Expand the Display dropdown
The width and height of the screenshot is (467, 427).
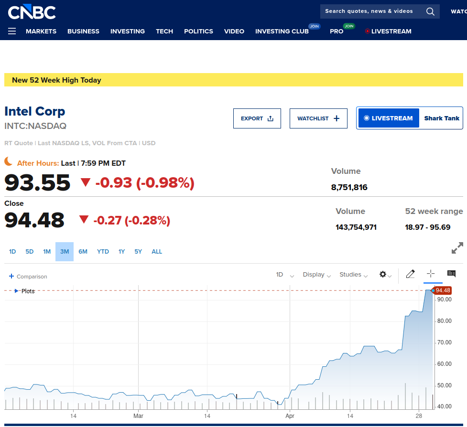(316, 275)
